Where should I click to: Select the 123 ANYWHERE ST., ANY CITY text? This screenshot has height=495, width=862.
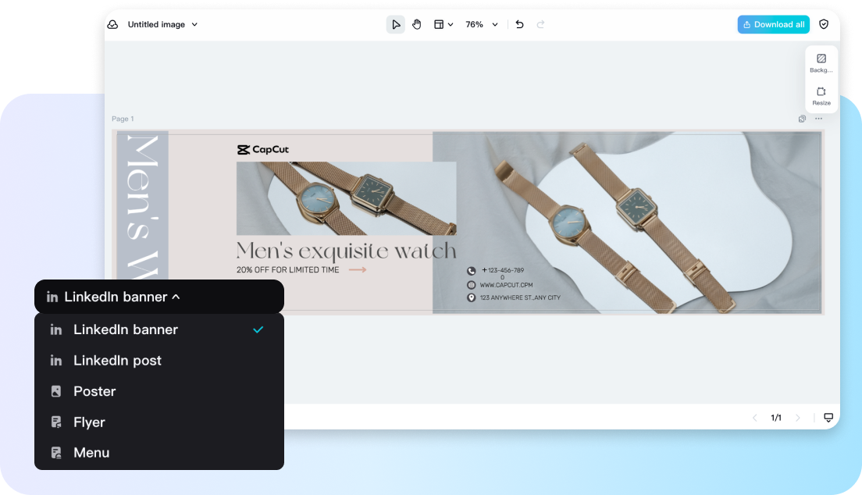tap(520, 297)
